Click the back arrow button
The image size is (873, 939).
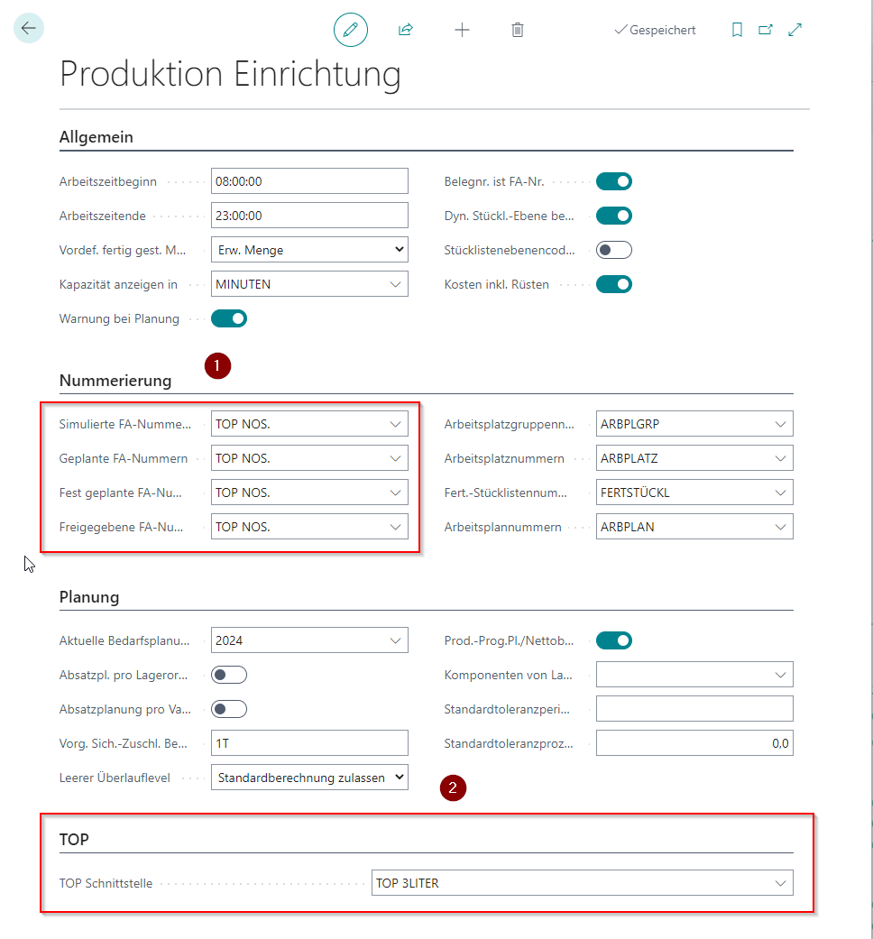(29, 29)
